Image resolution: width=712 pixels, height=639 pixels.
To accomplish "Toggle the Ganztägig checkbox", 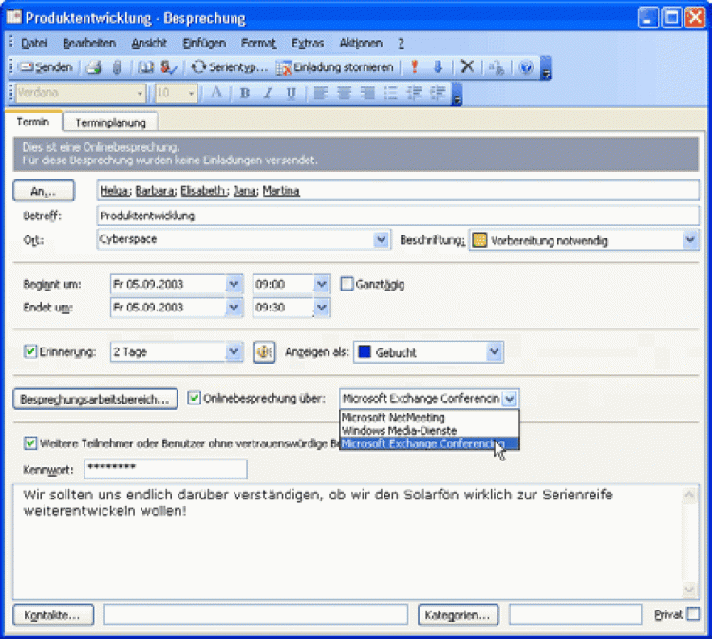I will tap(347, 283).
